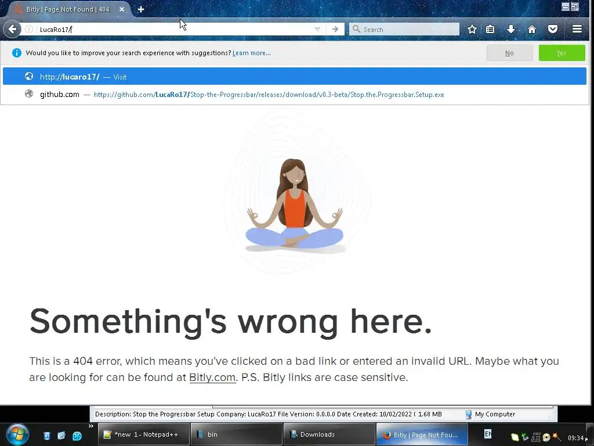
Task: Click the Go arrow in the address bar
Action: point(335,29)
